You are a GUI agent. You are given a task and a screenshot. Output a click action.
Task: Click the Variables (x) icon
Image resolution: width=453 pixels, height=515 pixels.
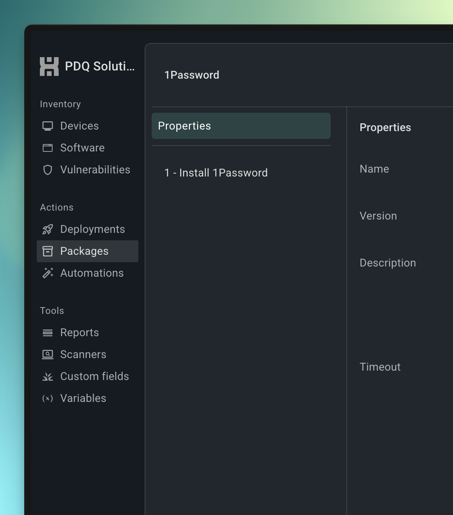(48, 398)
